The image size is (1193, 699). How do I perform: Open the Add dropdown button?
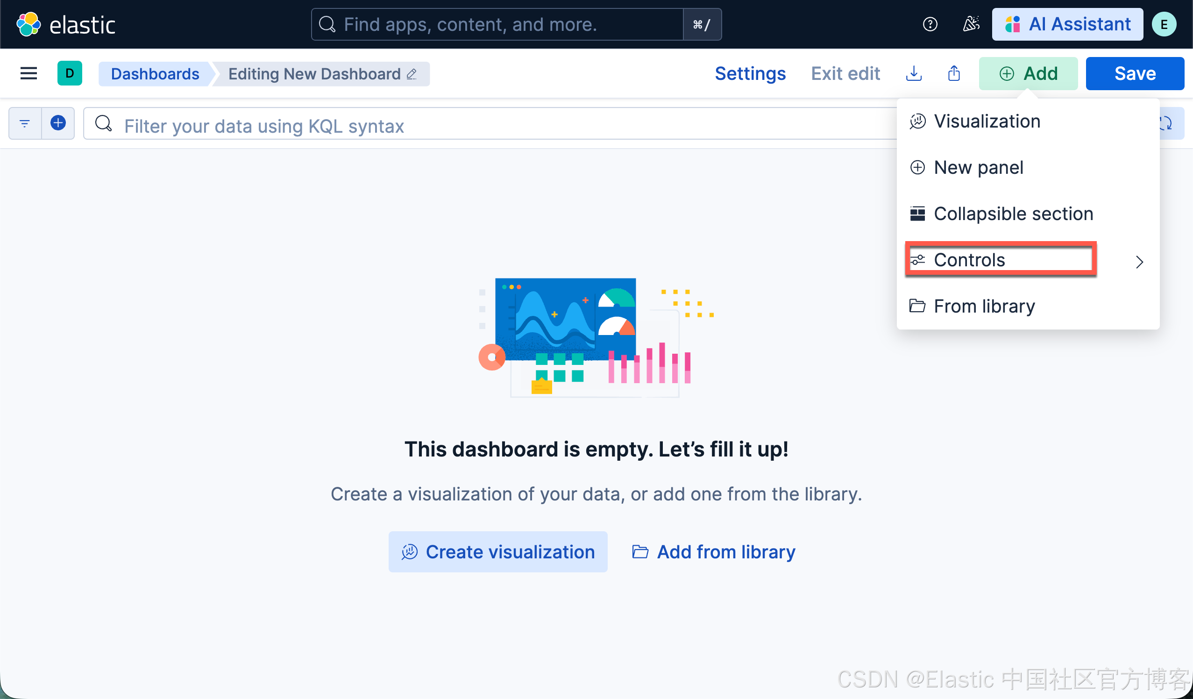pyautogui.click(x=1028, y=73)
